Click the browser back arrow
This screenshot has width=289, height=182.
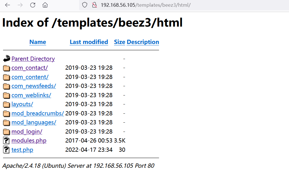pos(8,5)
